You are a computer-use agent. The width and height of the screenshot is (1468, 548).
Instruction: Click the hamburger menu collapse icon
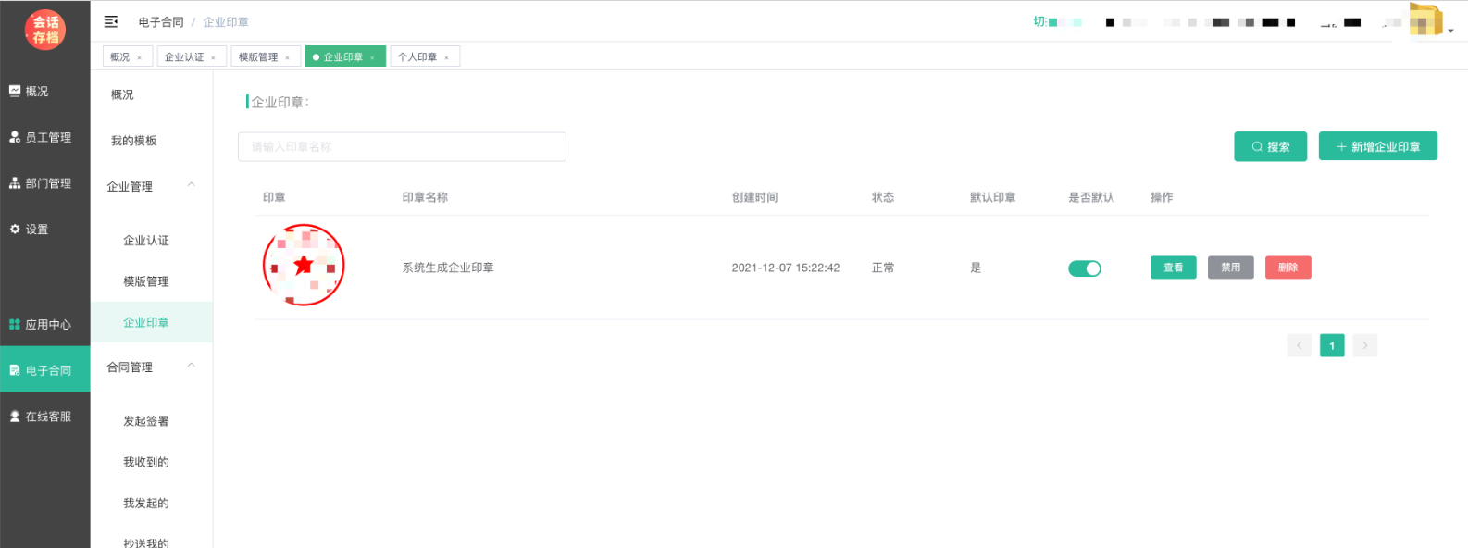(111, 21)
